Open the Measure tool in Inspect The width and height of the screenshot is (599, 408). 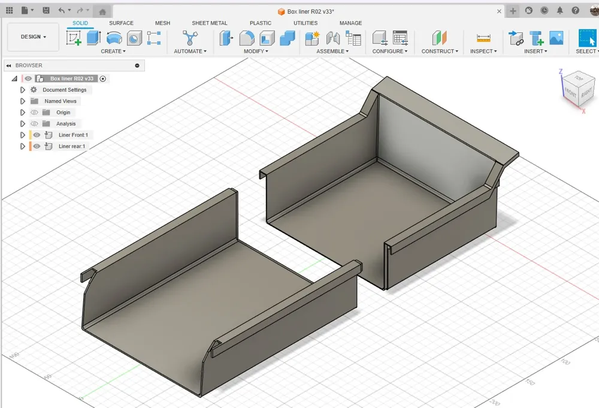pyautogui.click(x=483, y=38)
